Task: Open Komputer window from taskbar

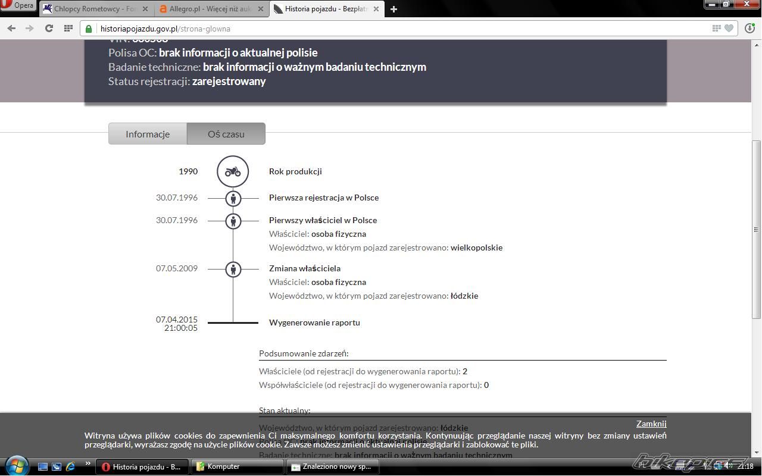Action: [237, 467]
